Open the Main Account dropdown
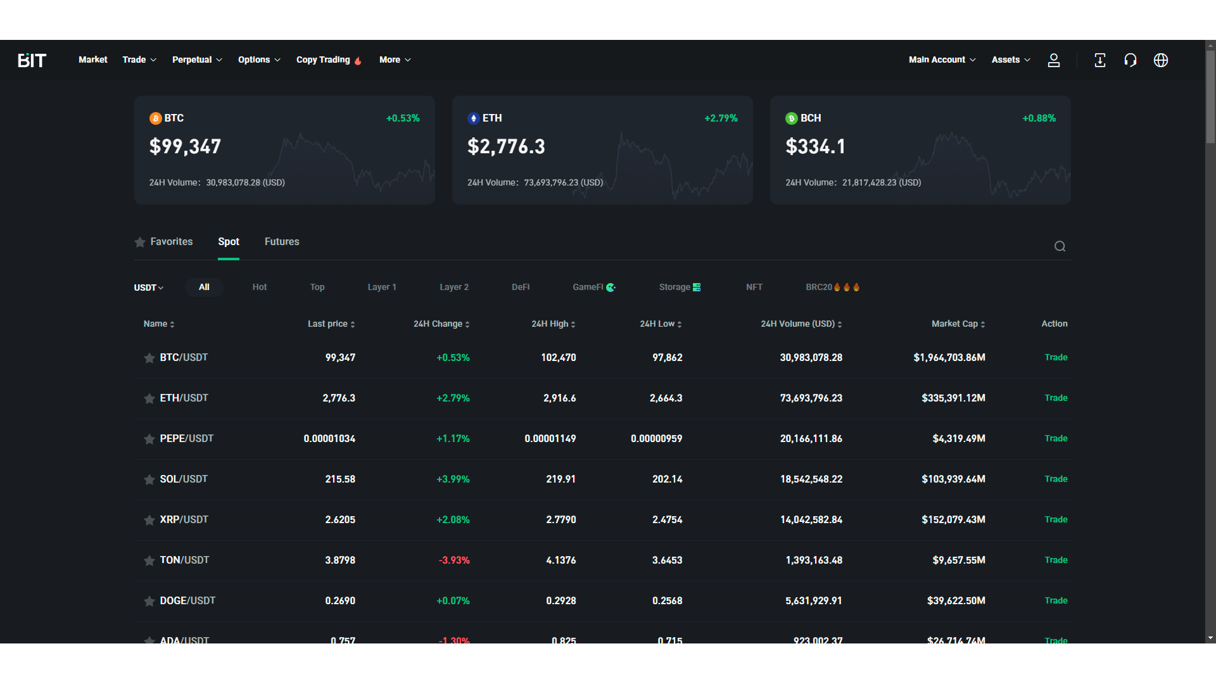Image resolution: width=1216 pixels, height=684 pixels. 942,60
